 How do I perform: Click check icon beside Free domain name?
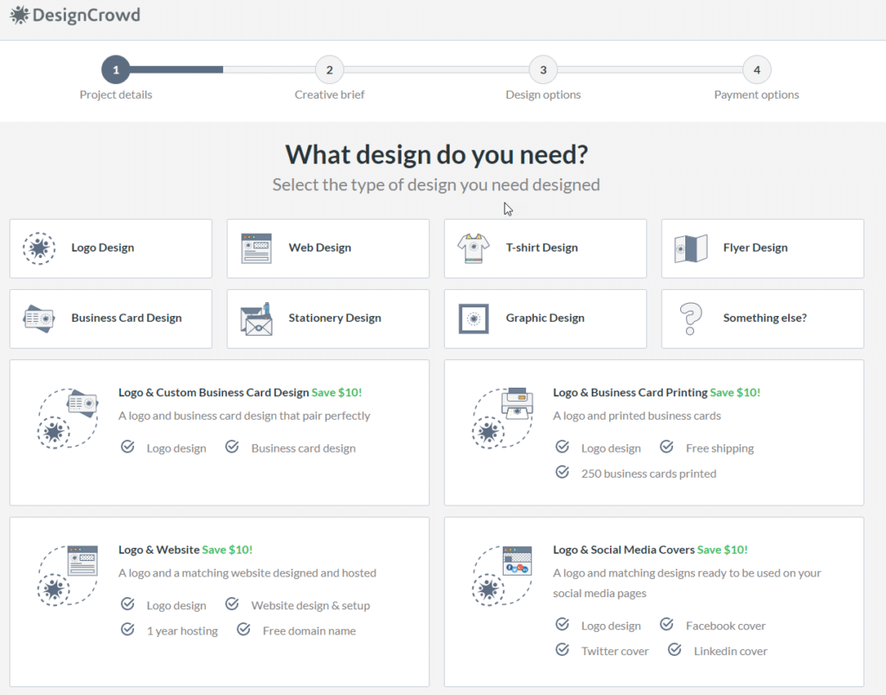pos(243,629)
